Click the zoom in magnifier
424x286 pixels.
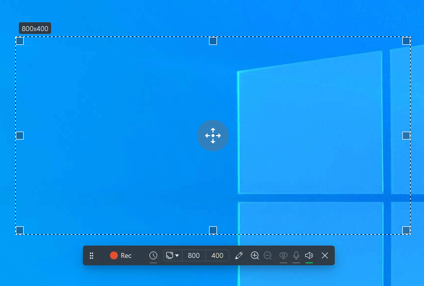255,255
